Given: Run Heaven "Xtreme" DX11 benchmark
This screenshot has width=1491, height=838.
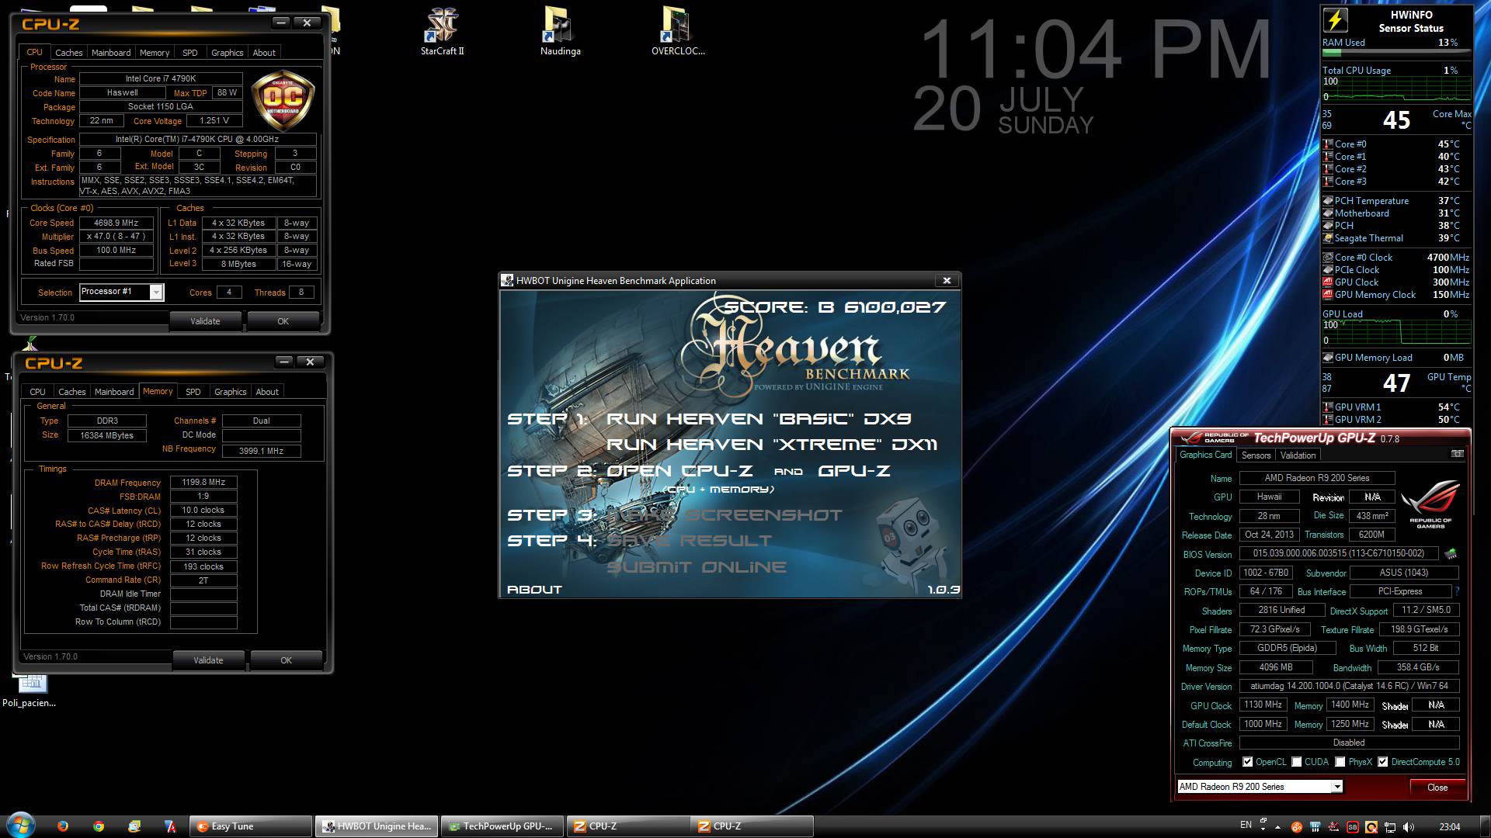Looking at the screenshot, I should pos(771,445).
